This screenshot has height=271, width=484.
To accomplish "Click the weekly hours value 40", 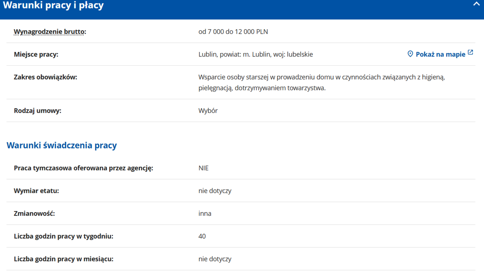I will (202, 236).
